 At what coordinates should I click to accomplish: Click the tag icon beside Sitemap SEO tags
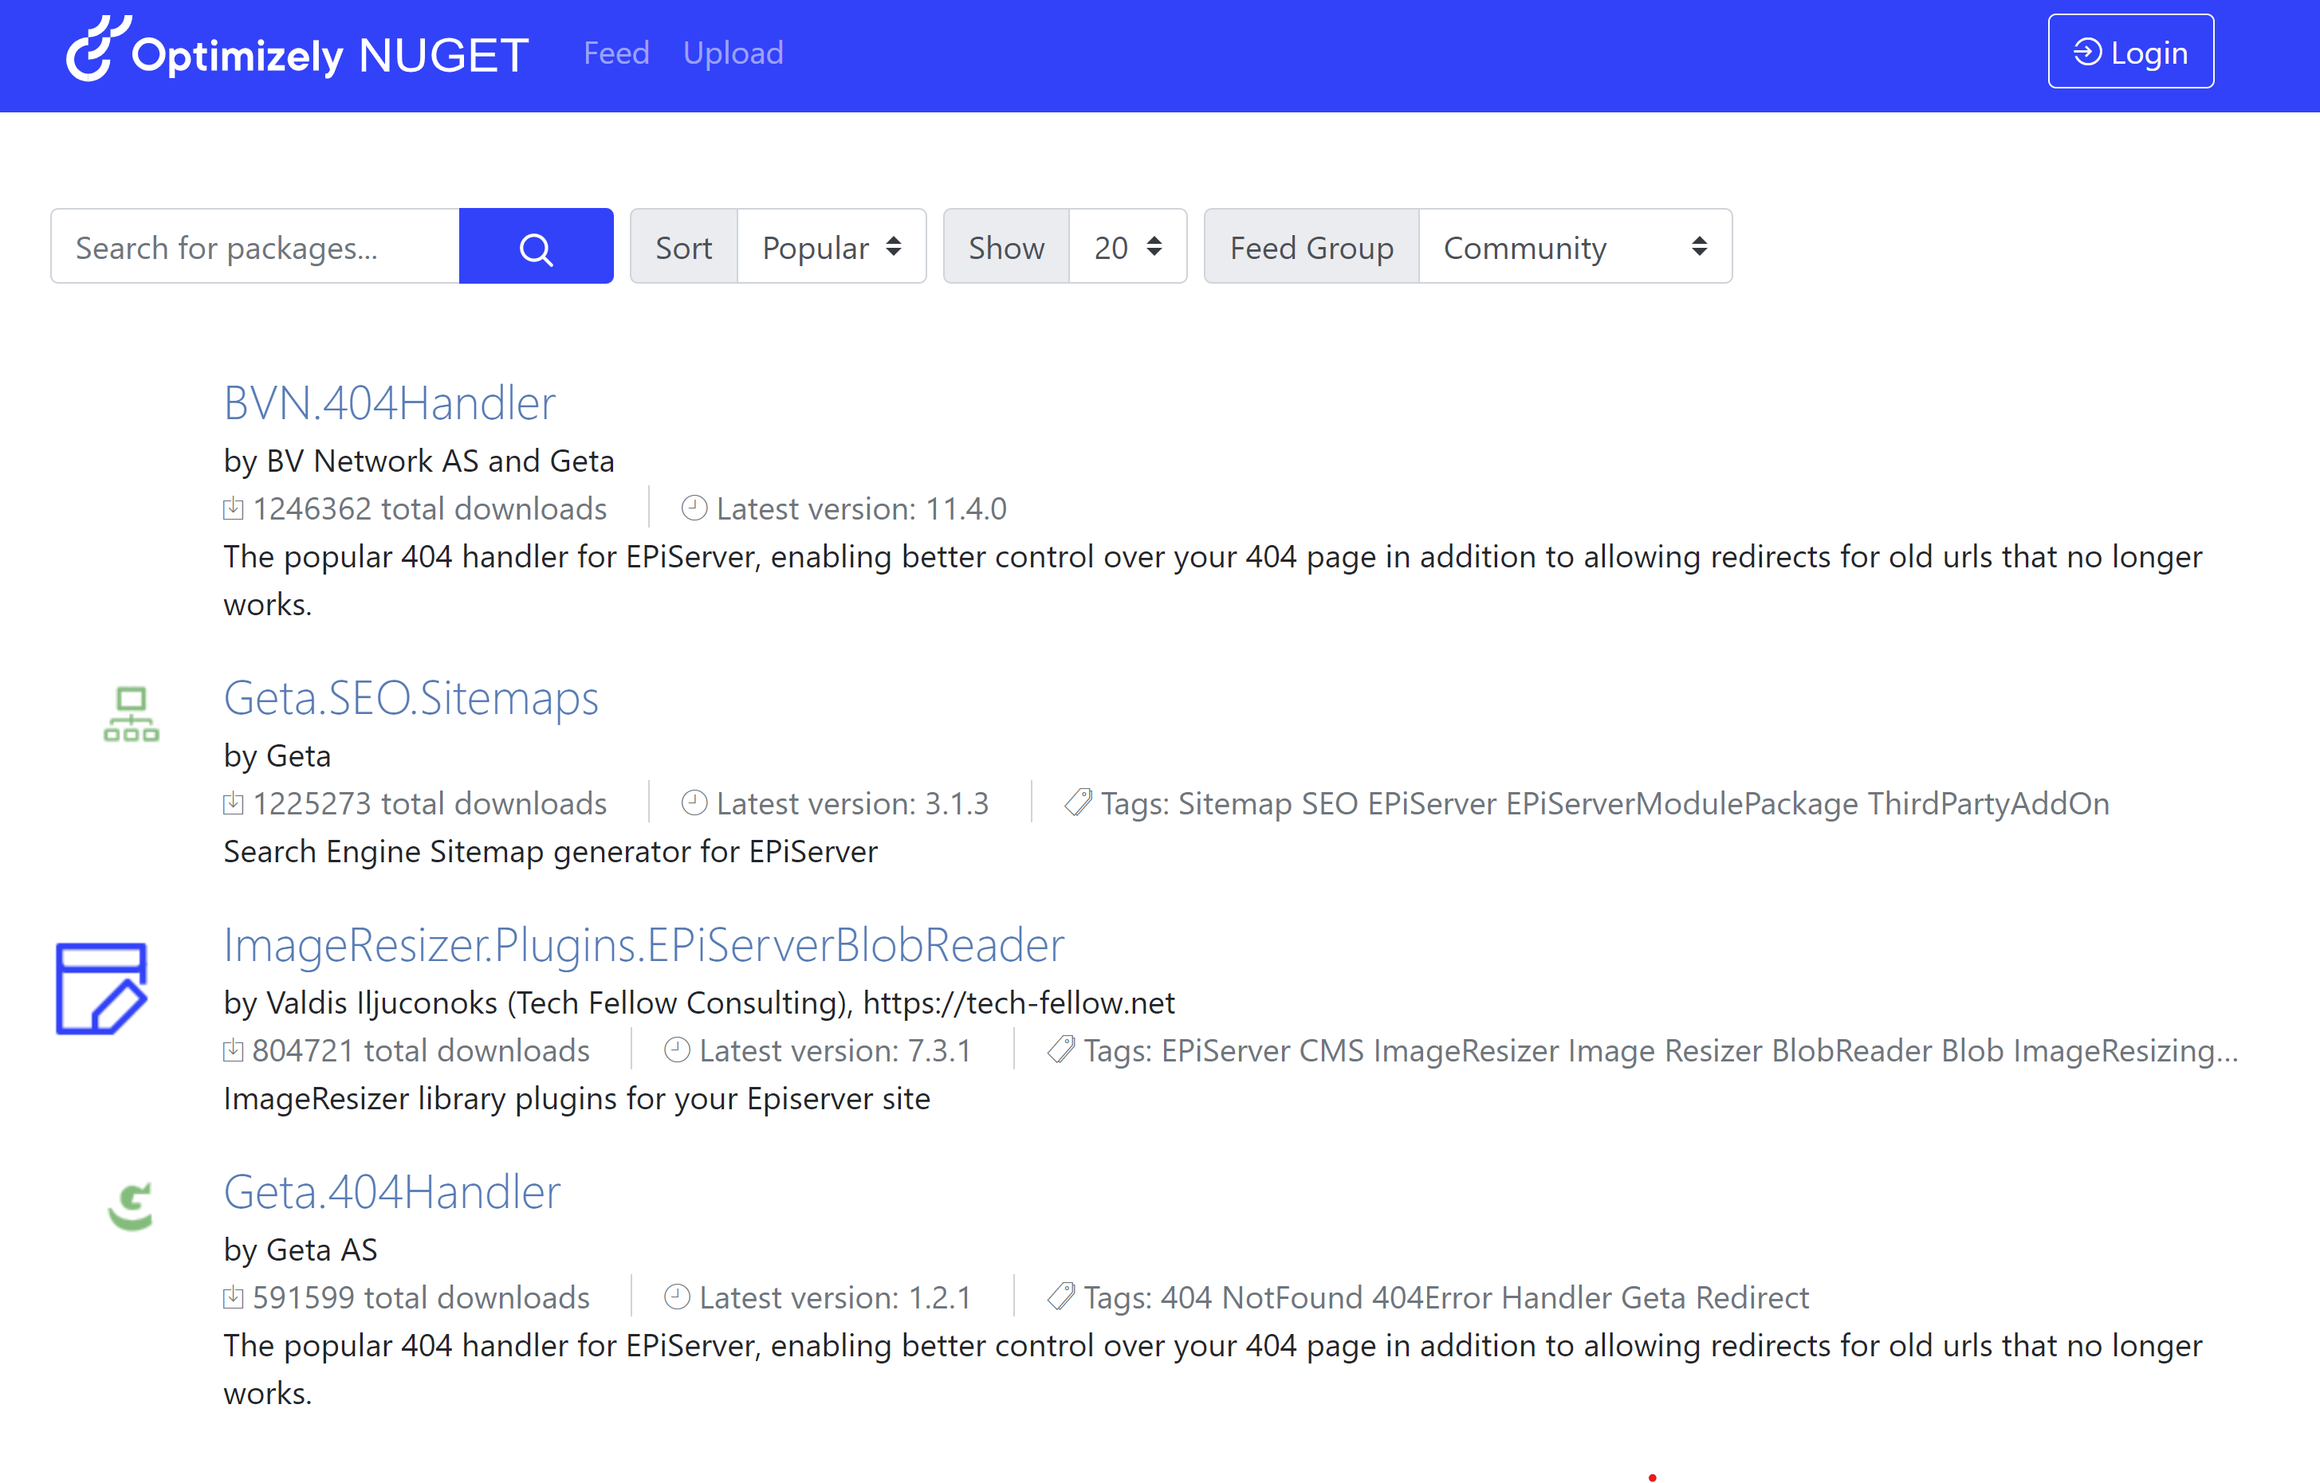[1077, 802]
